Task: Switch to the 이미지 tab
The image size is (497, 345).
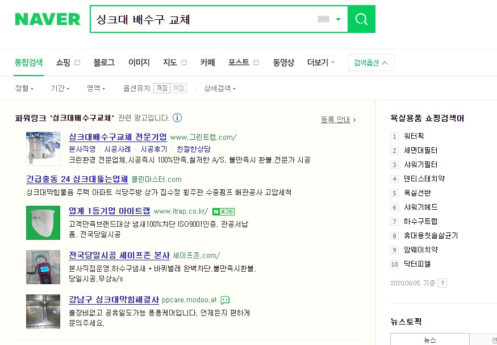Action: [139, 63]
